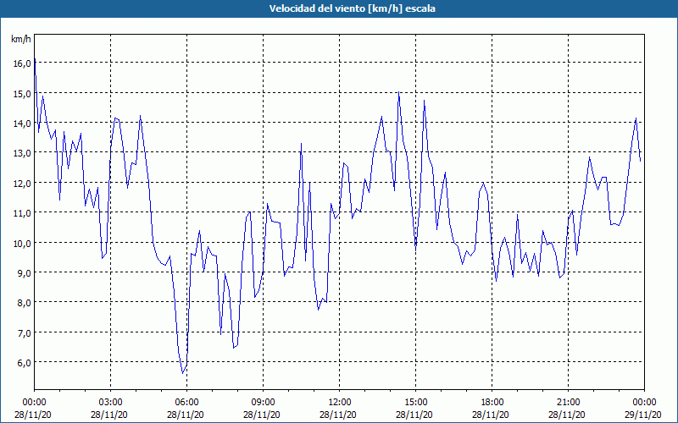Select the '03:00' time label
Screen dimensions: 678x423
[x=111, y=403]
